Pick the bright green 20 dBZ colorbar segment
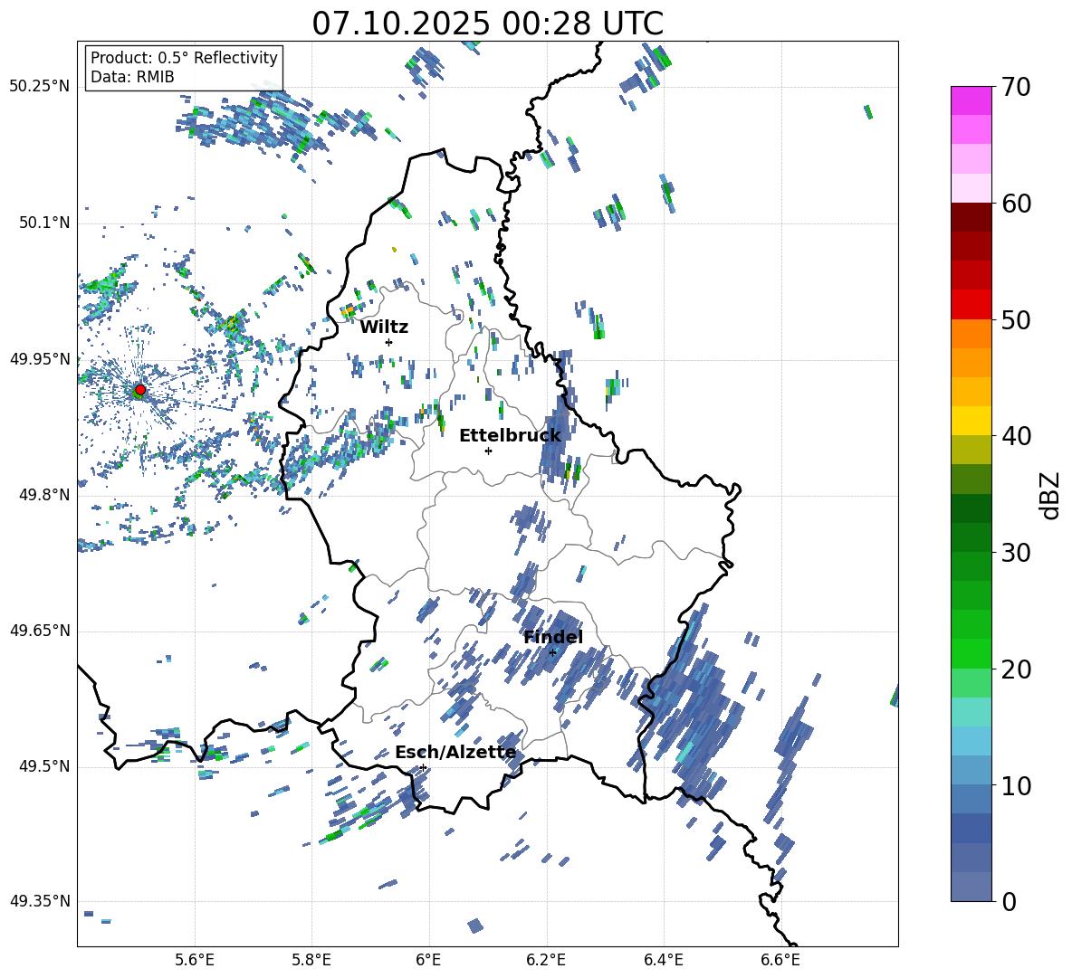1072x978 pixels. tap(971, 653)
